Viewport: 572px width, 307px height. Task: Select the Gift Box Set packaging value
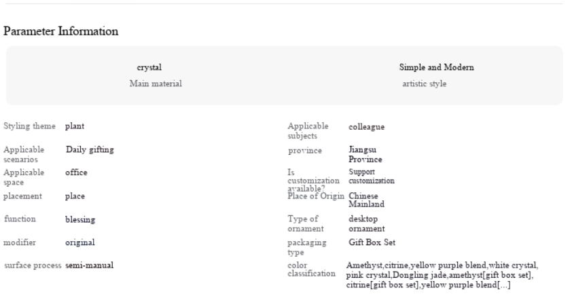pyautogui.click(x=371, y=242)
